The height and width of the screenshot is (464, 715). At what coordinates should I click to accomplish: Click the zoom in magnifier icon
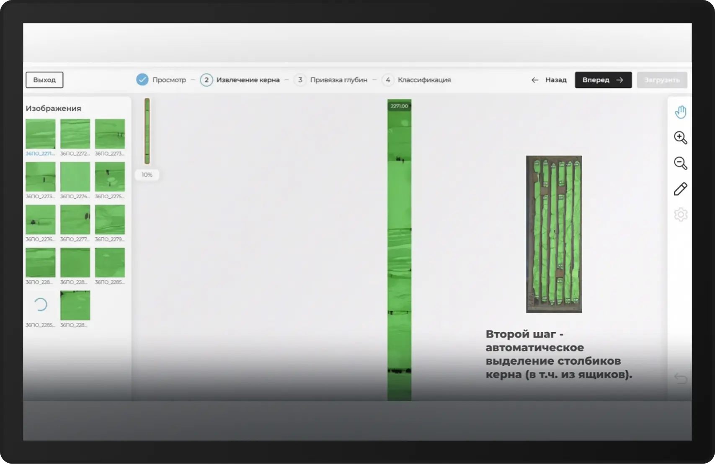[680, 138]
